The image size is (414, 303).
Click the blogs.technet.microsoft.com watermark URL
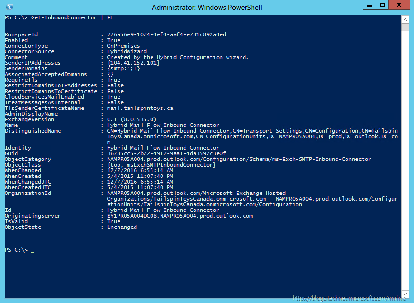(x=352, y=298)
